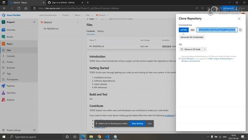Open Pipelines in the sidebar

click(x=19, y=86)
